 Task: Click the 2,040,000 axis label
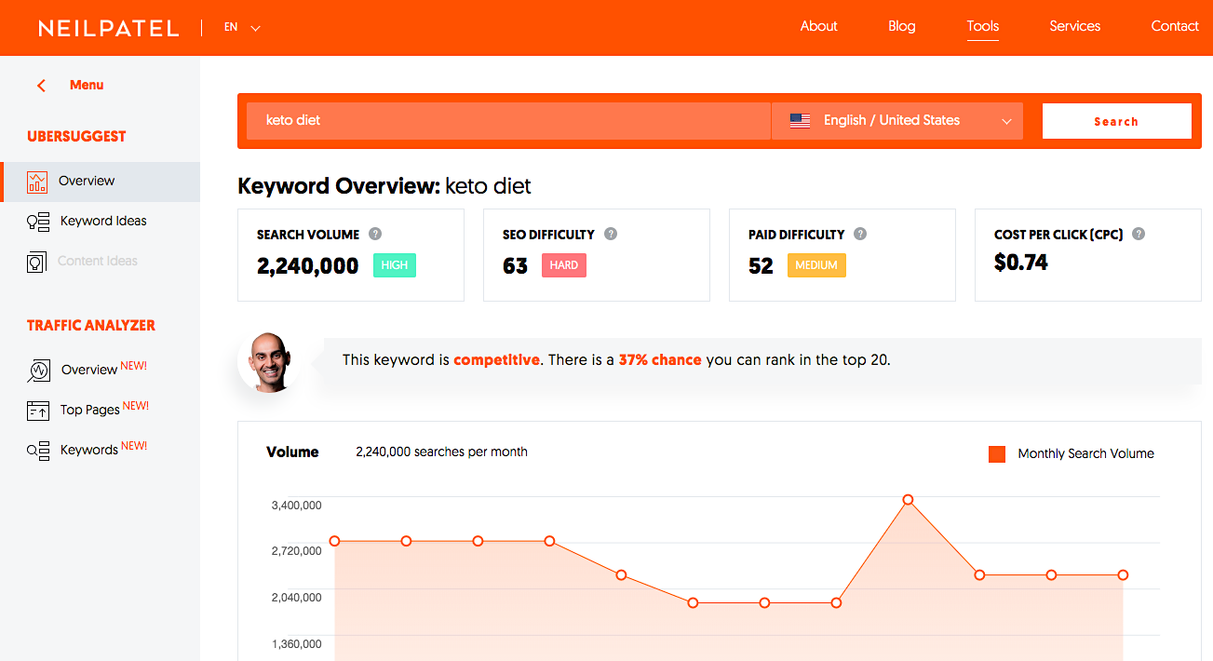tap(297, 598)
